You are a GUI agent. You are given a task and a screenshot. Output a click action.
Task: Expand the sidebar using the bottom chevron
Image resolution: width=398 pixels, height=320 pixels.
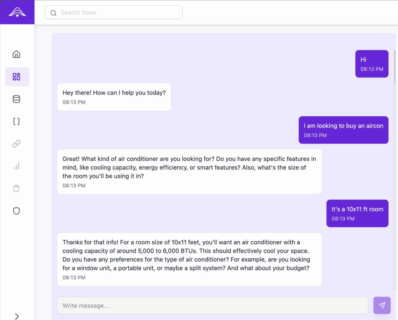click(17, 316)
